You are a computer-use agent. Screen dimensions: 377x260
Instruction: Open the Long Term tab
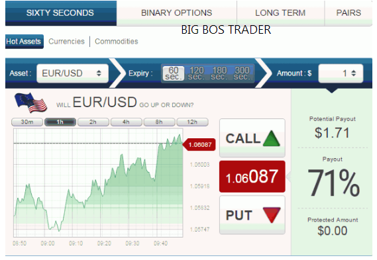pyautogui.click(x=280, y=13)
